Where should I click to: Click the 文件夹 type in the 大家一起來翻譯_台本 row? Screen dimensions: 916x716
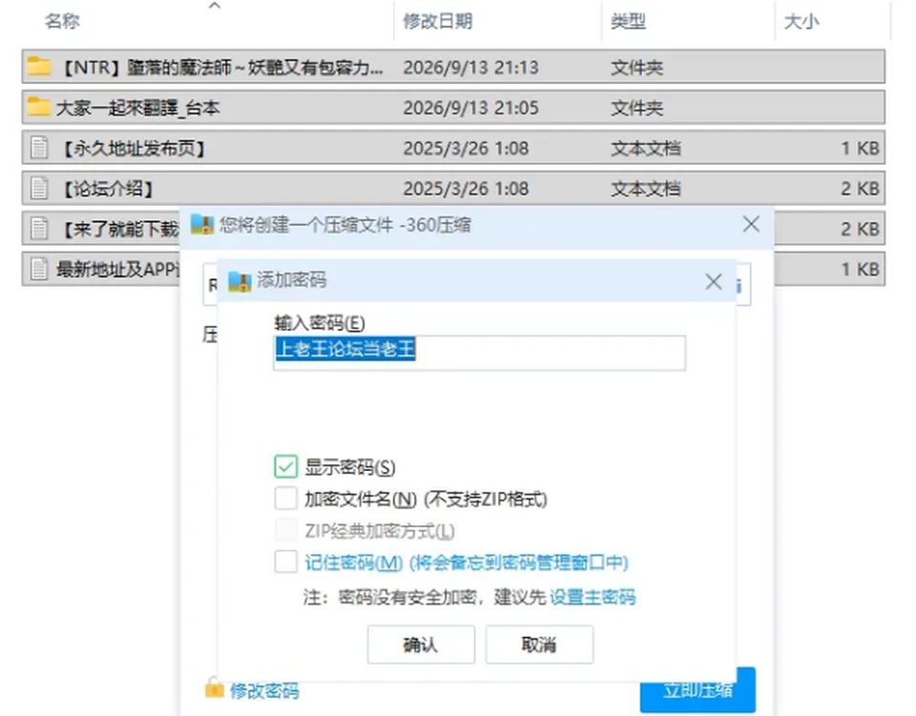point(636,108)
